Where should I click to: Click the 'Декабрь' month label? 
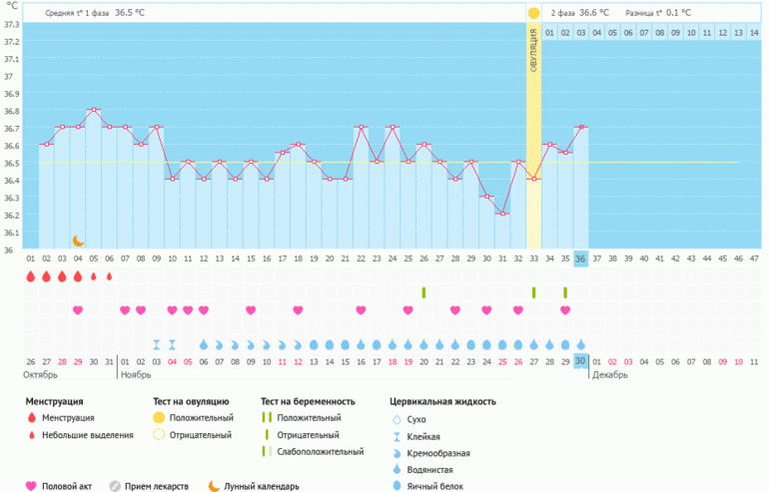pos(609,375)
